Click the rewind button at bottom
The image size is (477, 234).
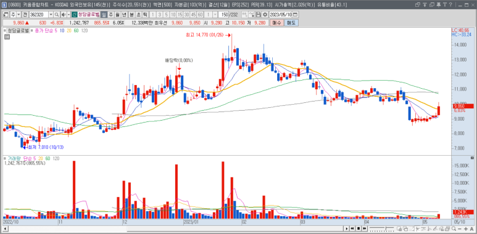pyautogui.click(x=352, y=228)
